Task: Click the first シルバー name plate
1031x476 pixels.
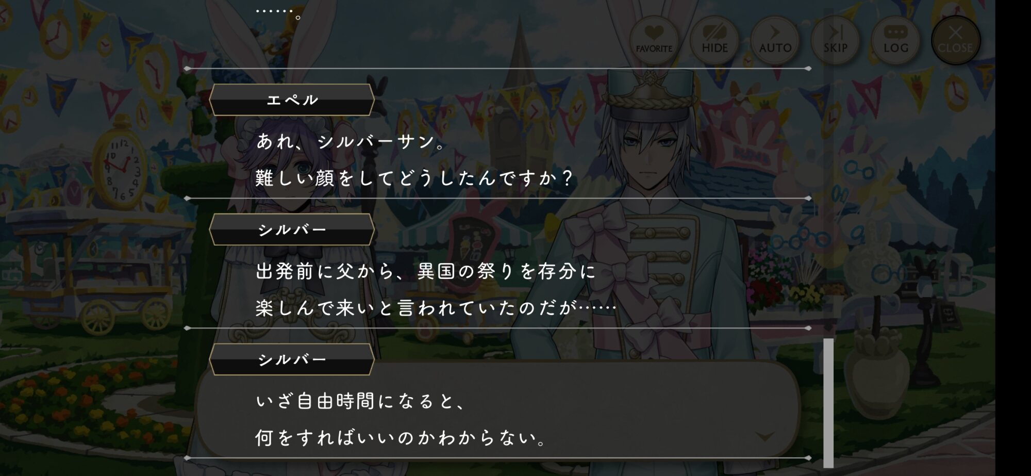Action: click(x=292, y=229)
